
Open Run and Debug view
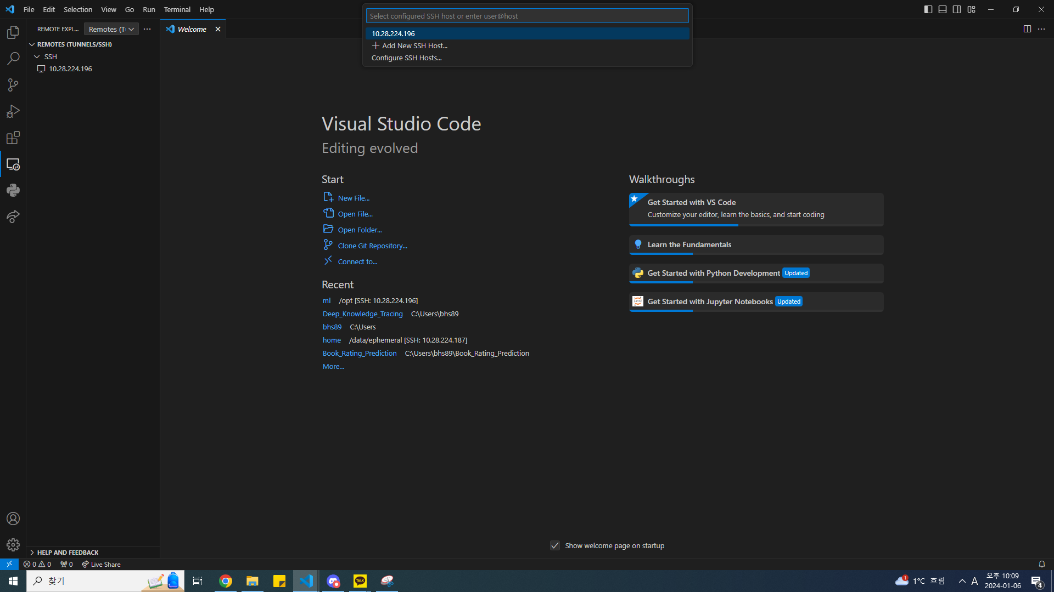(x=13, y=111)
